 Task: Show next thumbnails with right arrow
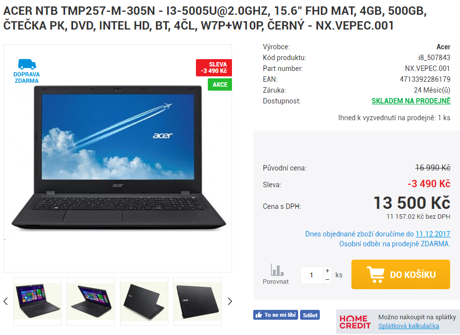[x=230, y=301]
